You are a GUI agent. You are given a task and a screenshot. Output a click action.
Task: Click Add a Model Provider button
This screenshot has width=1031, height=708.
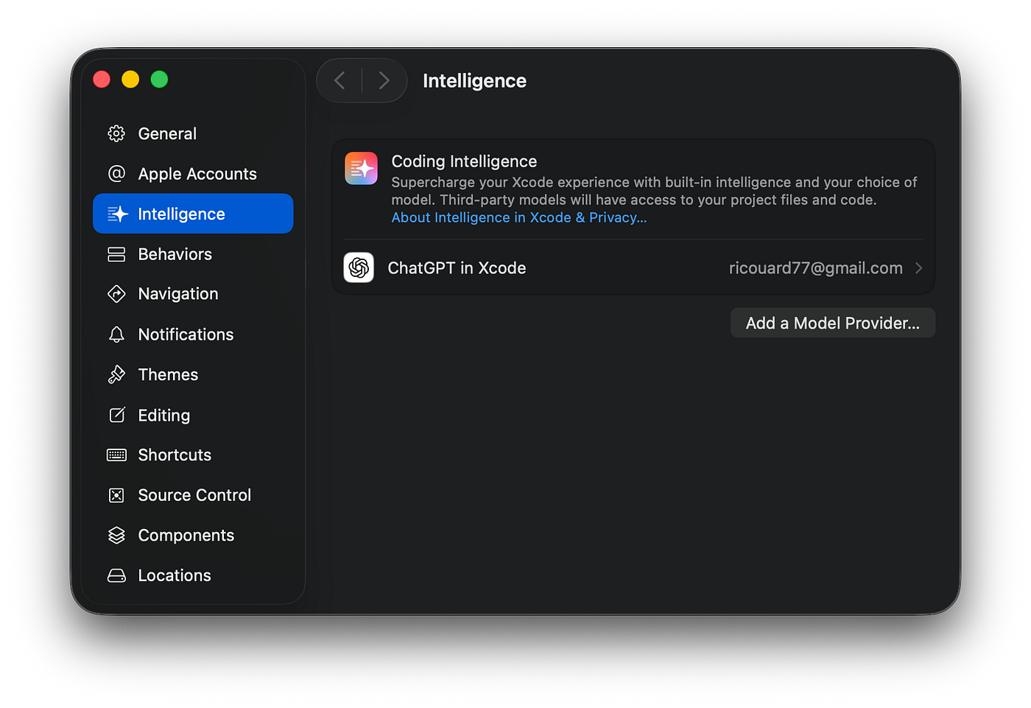coord(832,323)
